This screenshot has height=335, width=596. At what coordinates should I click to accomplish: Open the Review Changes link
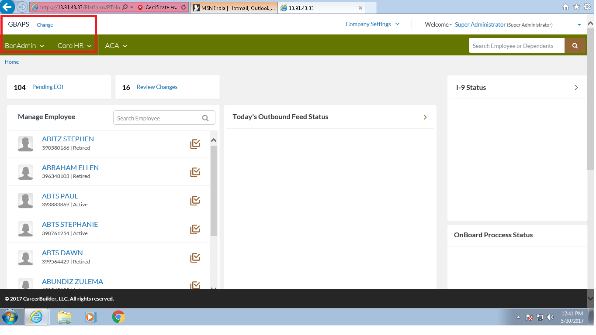click(157, 87)
